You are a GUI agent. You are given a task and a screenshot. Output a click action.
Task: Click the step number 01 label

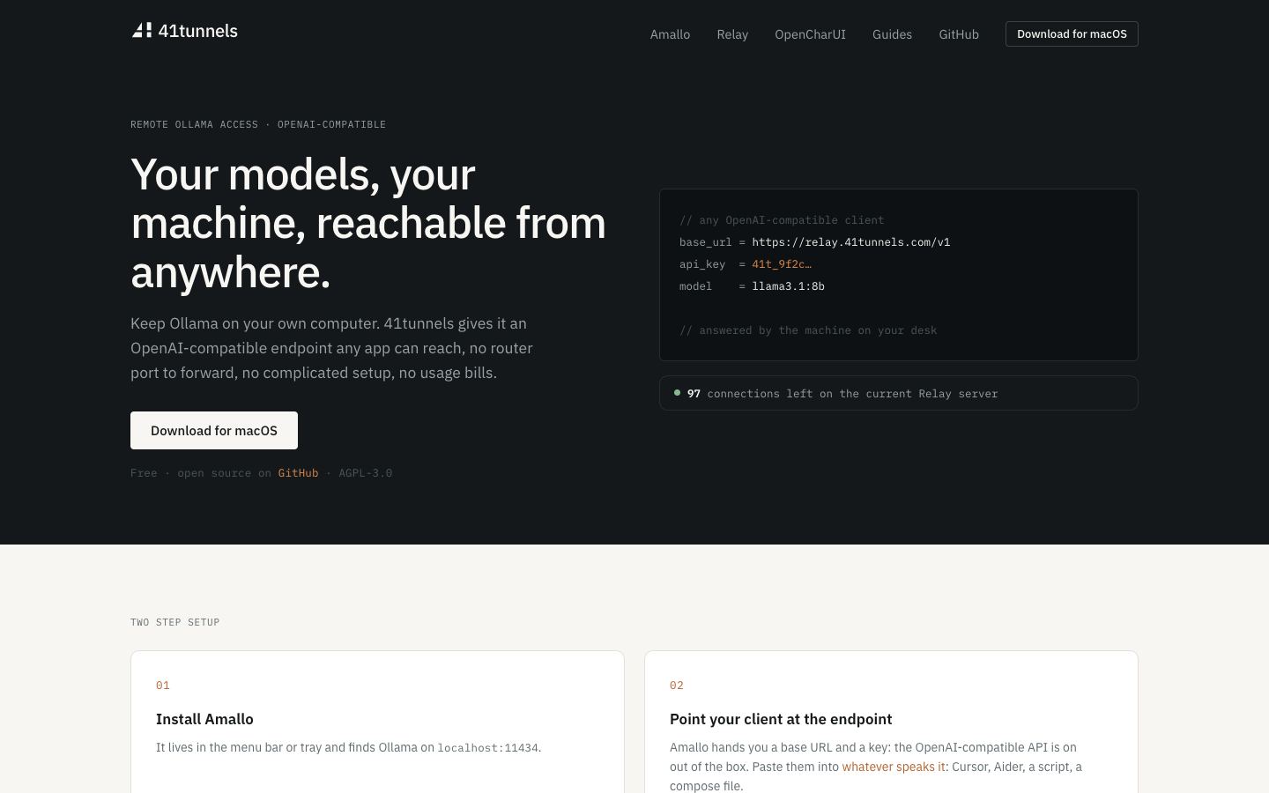coord(163,686)
